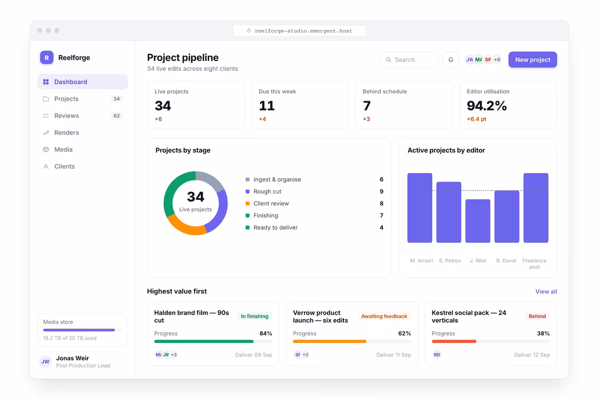Screen dimensions: 599x399
Task: Open the Behind schedule stat card
Action: coord(404,105)
